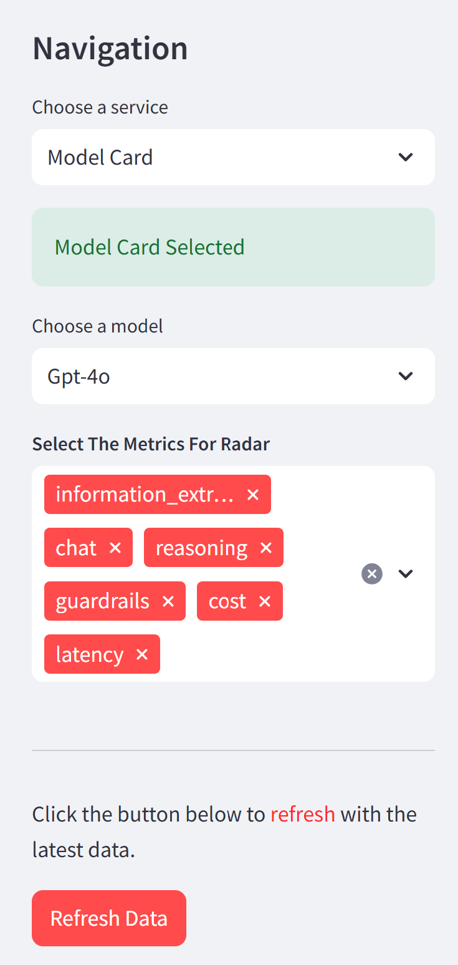This screenshot has height=965, width=458.
Task: Click the red refresh text
Action: click(302, 814)
